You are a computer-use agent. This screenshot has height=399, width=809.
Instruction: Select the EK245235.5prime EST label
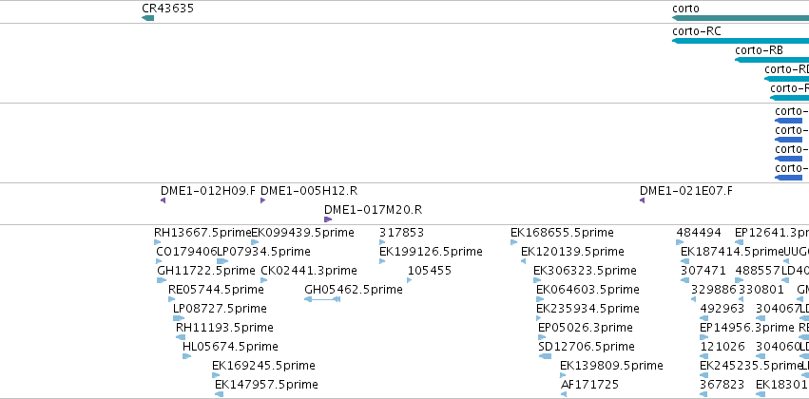pyautogui.click(x=750, y=366)
